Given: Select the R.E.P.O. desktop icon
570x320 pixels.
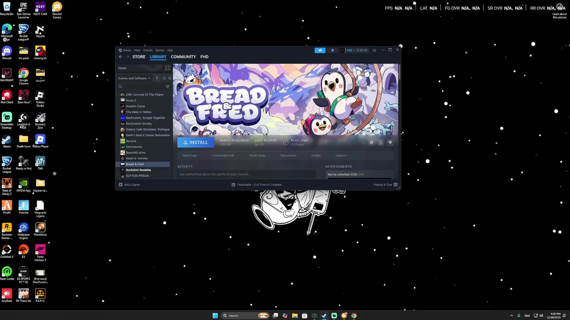Looking at the screenshot, I should pos(40,296).
